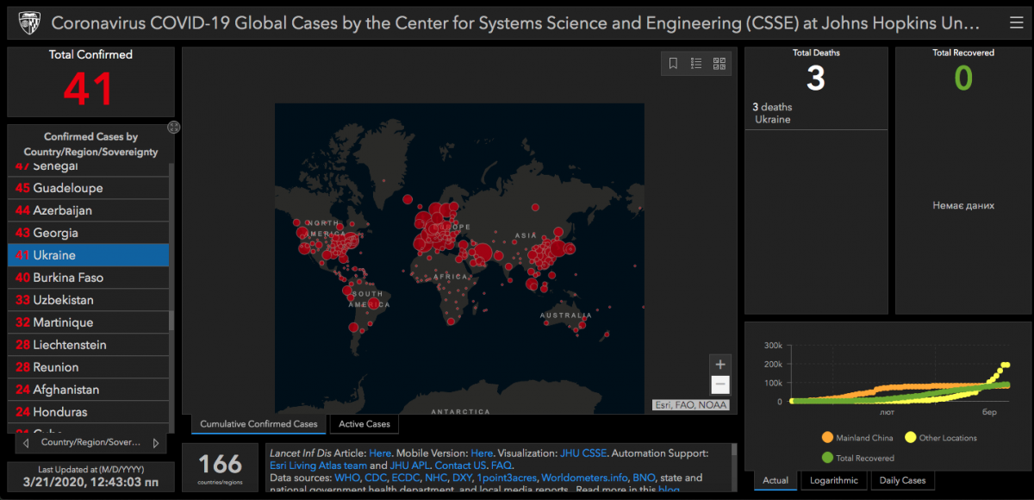1034x500 pixels.
Task: Switch to the Logarithmic chart tab
Action: click(833, 480)
